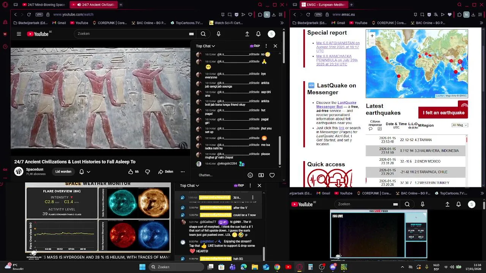Image resolution: width=486 pixels, height=273 pixels.
Task: Open Opera menu logo at top left
Action: 5,5
